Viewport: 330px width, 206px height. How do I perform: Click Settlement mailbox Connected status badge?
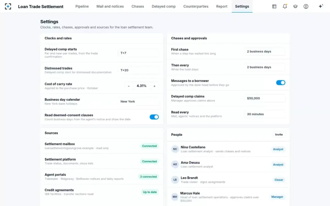point(149,146)
